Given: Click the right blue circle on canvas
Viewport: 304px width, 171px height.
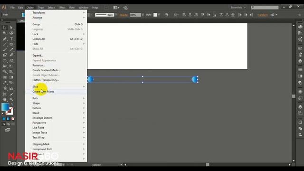Looking at the screenshot, I should (x=195, y=79).
